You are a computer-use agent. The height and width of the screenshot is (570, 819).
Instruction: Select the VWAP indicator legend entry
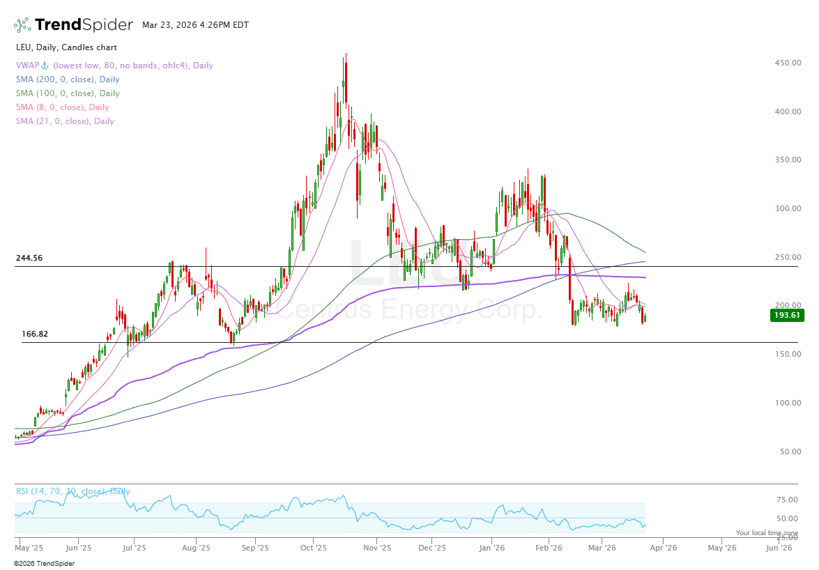[x=114, y=66]
